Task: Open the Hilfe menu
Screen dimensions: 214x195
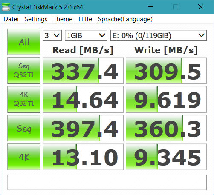Action: point(85,19)
